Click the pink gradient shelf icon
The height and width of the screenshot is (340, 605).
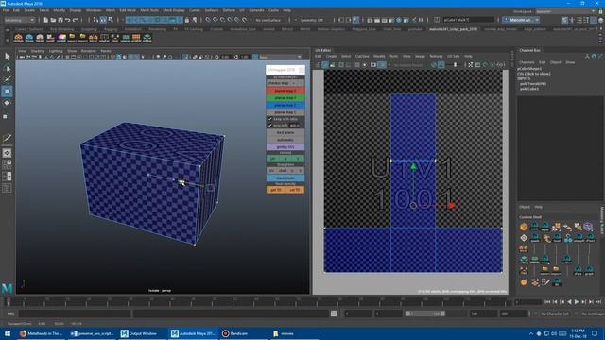[61, 38]
